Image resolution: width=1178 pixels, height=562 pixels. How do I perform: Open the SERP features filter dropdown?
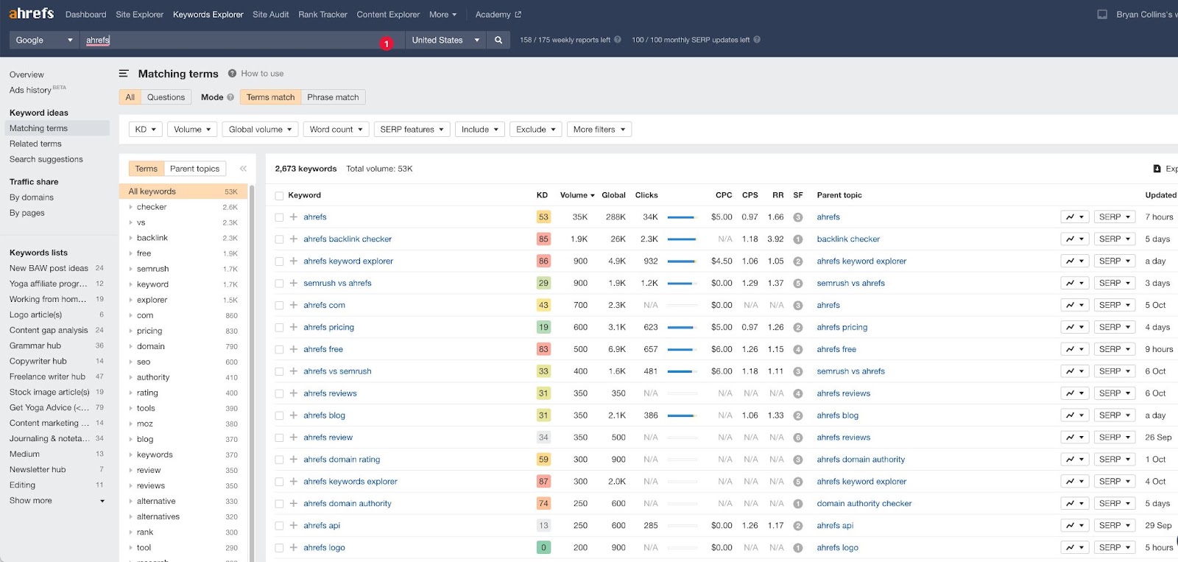[412, 130]
